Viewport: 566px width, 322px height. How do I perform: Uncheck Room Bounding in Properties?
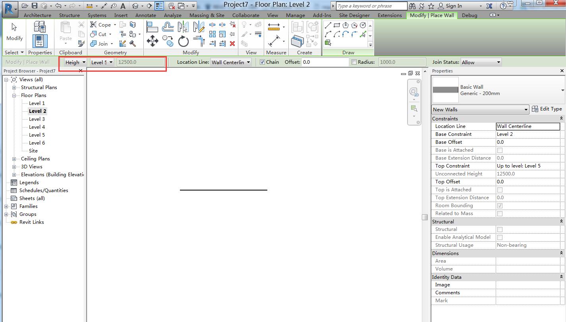(500, 206)
